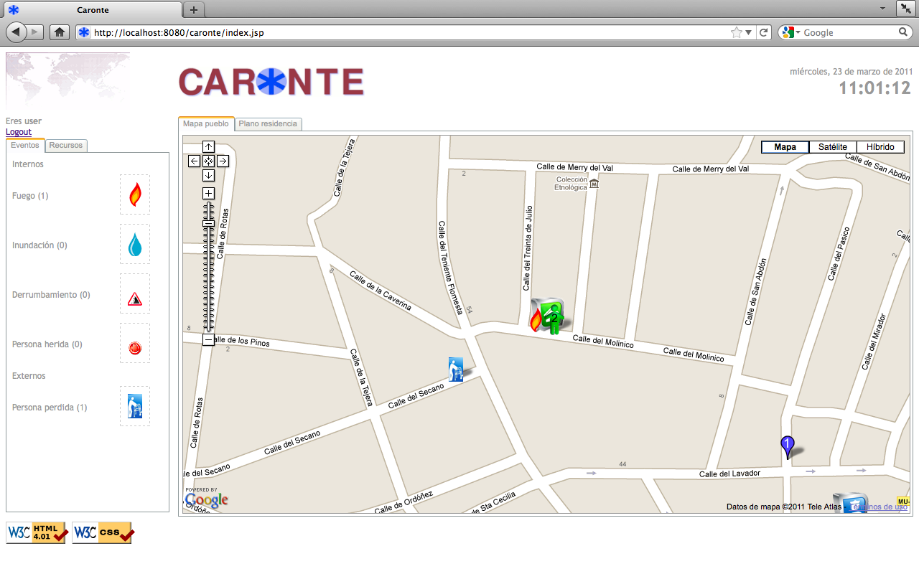
Task: Click the browser home button
Action: pos(60,32)
